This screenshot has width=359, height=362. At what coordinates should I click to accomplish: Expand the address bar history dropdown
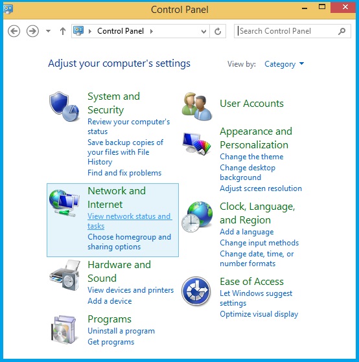coord(203,31)
